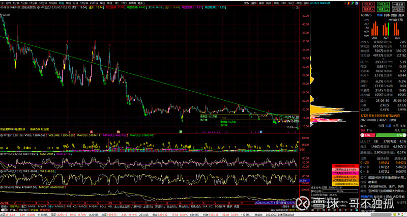Toggle 复权 price adjustment
This screenshot has width=407, height=217.
pyautogui.click(x=247, y=3)
